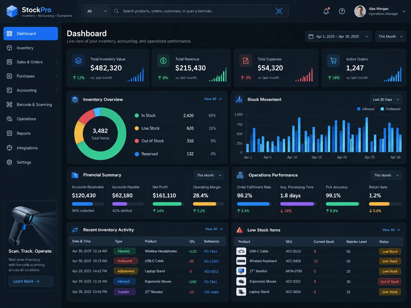This screenshot has height=308, width=411.
Task: Open the All search filter dropdown
Action: click(97, 11)
